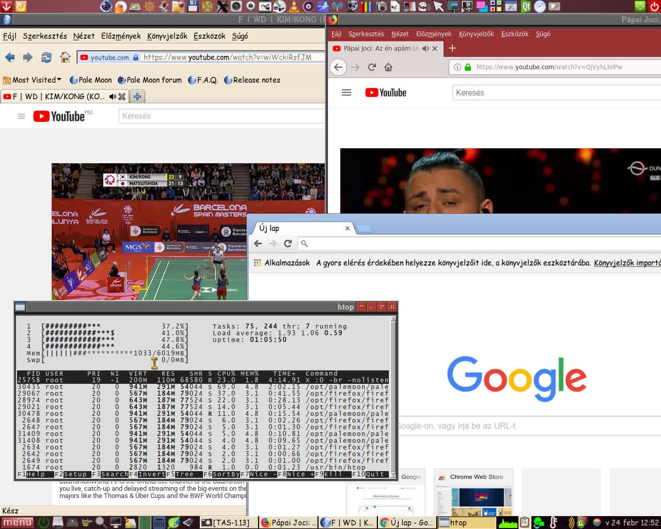Click Chrome address bar
Image resolution: width=661 pixels, height=529 pixels.
coord(480,243)
